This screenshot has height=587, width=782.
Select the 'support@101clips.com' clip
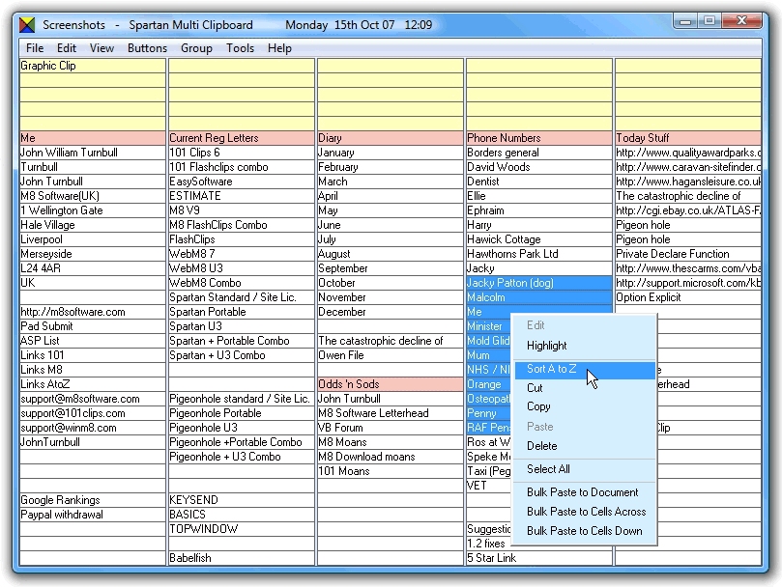pos(92,413)
